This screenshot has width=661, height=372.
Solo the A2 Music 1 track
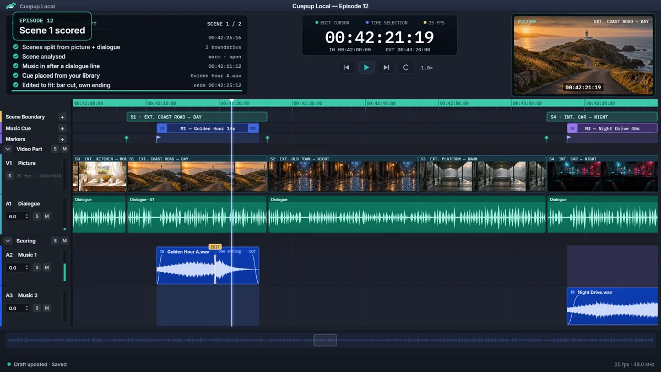click(37, 267)
